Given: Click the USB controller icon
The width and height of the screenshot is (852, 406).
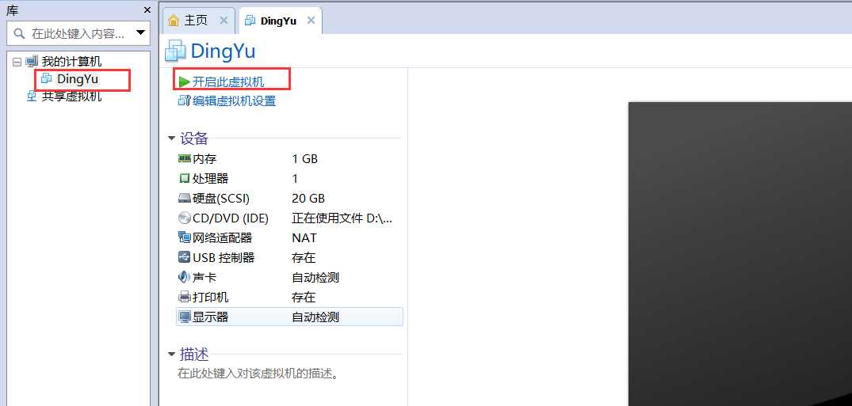Looking at the screenshot, I should tap(184, 257).
